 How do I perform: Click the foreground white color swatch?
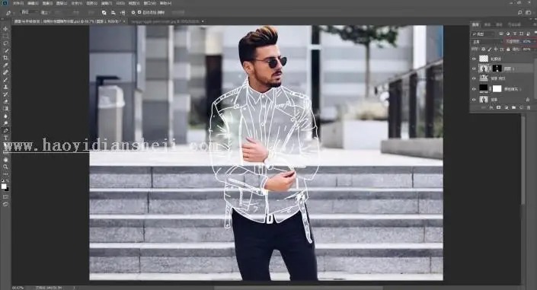click(4, 186)
